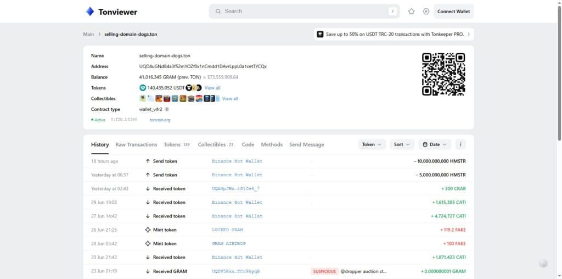Click the +119.2 FAKE amount
Screen dimensions: 562x279
click(x=453, y=230)
